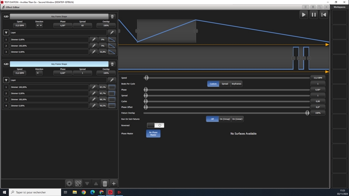This screenshot has width=349, height=196.
Task: Click the Workspaces header
Action: point(339,7)
